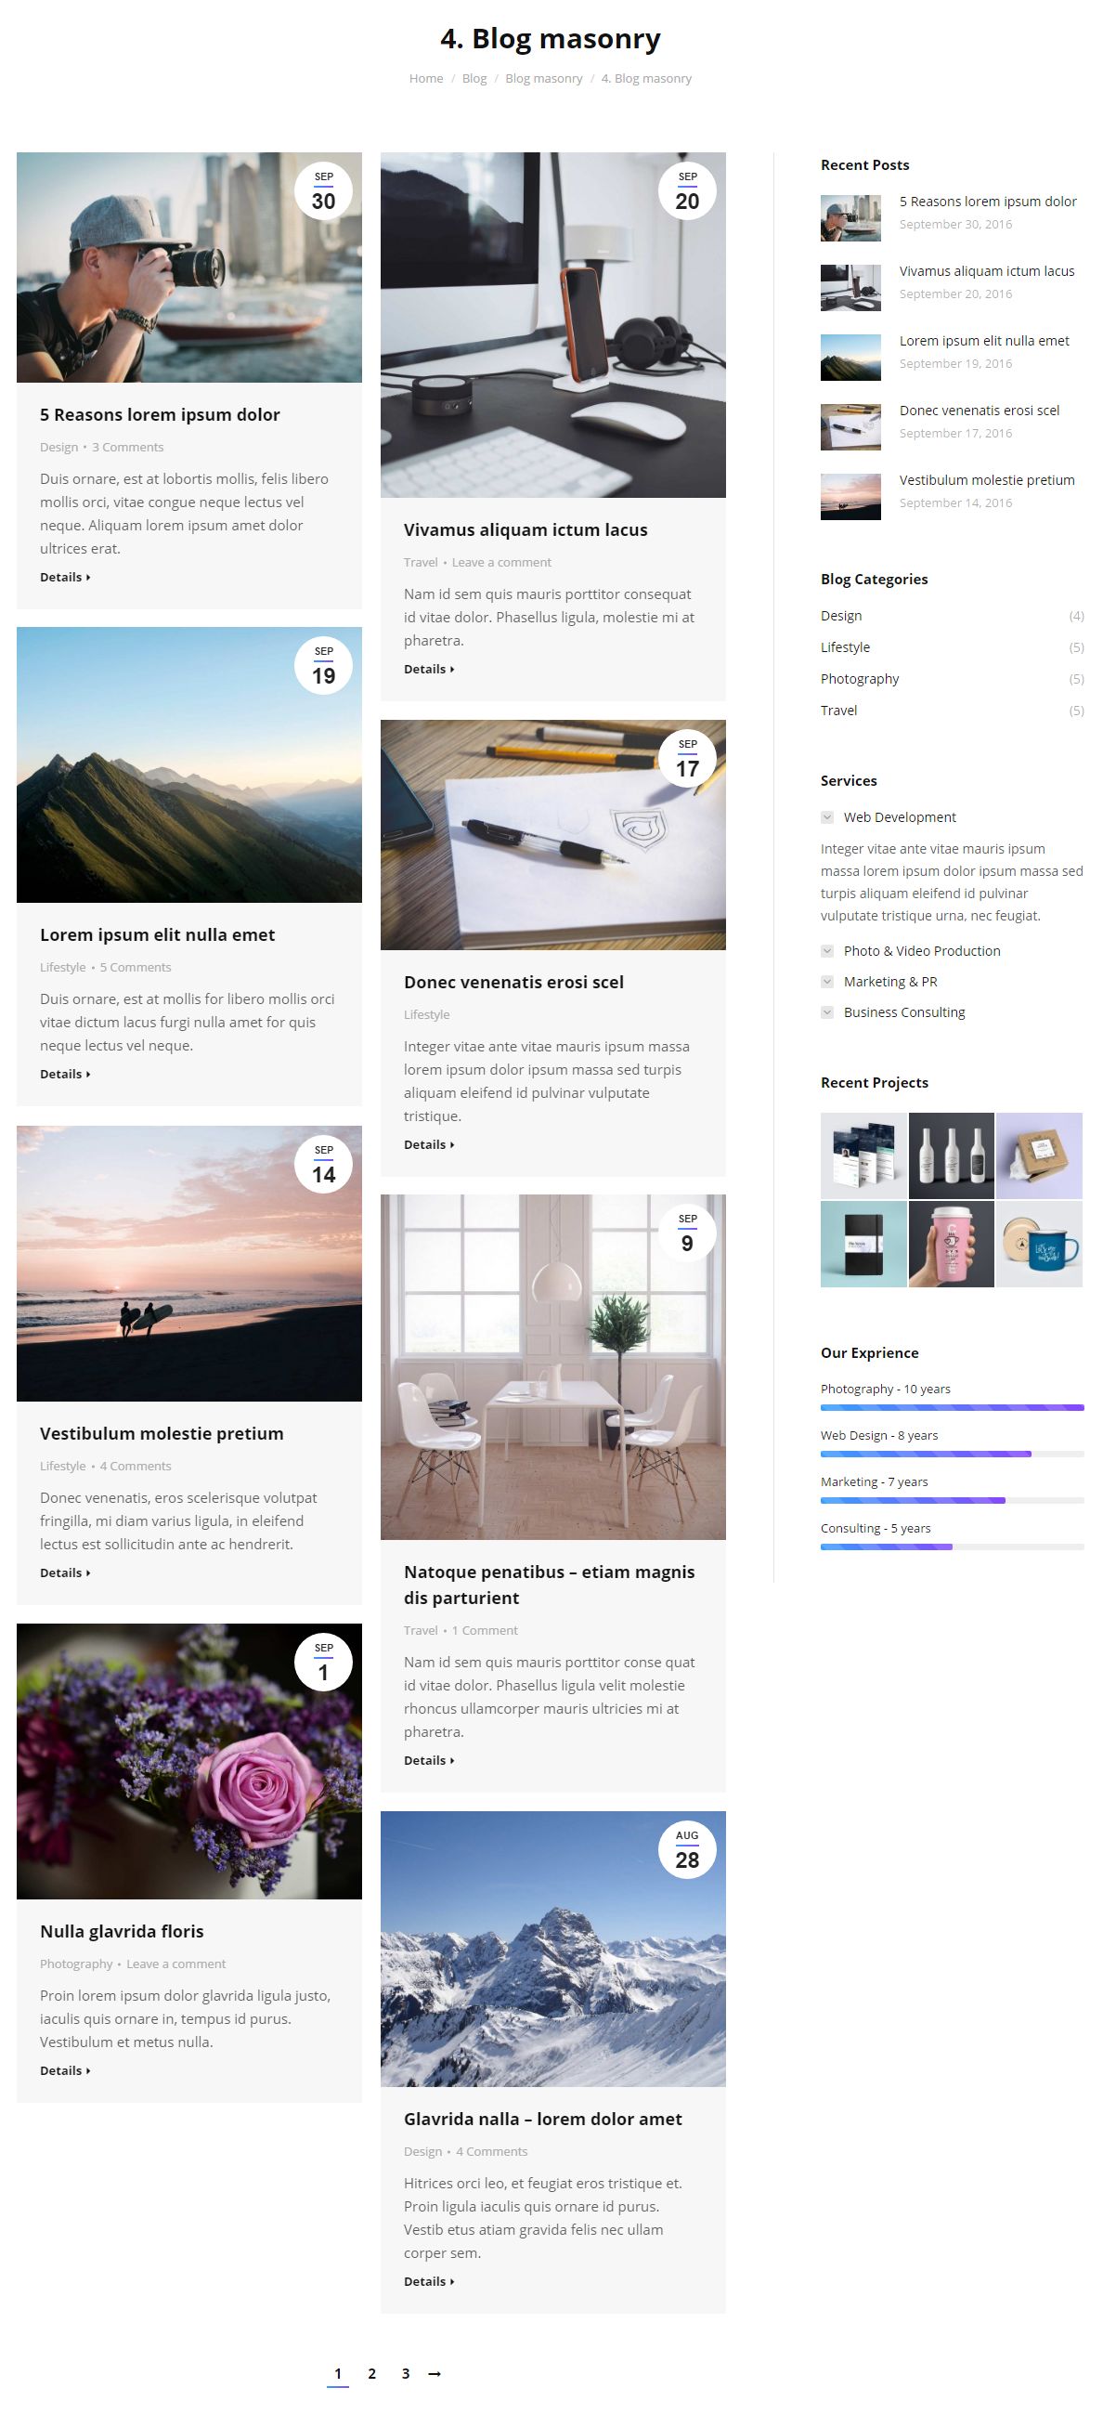Click the SEP 30 date badge
The height and width of the screenshot is (2414, 1116).
(x=323, y=191)
